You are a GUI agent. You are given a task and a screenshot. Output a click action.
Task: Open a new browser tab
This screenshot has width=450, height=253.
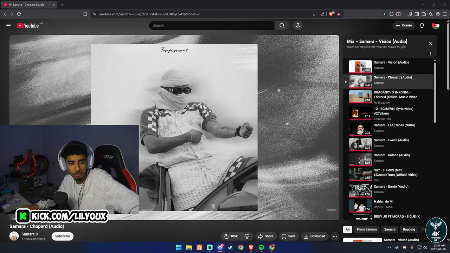pos(62,5)
